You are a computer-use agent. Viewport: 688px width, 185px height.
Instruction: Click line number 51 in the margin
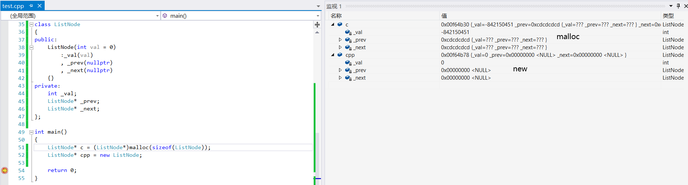21,147
